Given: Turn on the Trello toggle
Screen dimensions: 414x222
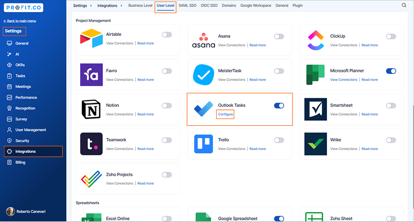Looking at the screenshot, I should pos(279,140).
